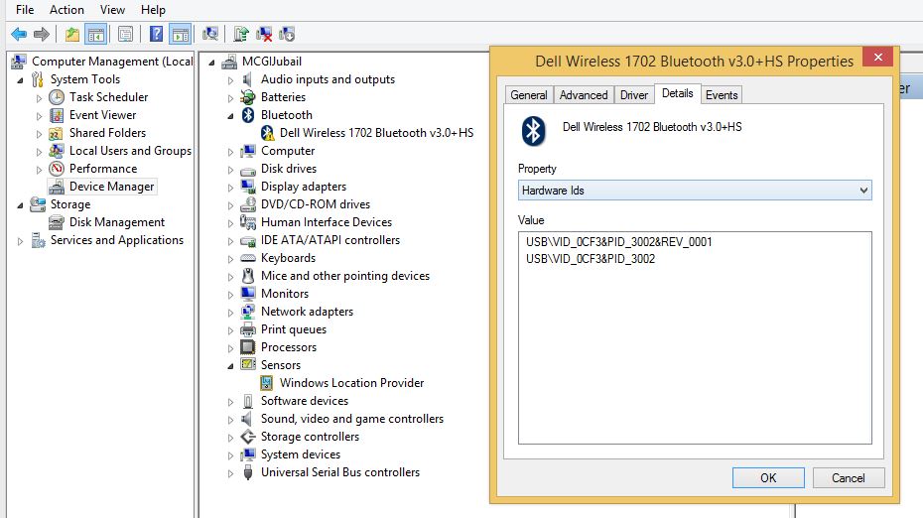
Task: Select the Monitors category
Action: (x=284, y=293)
